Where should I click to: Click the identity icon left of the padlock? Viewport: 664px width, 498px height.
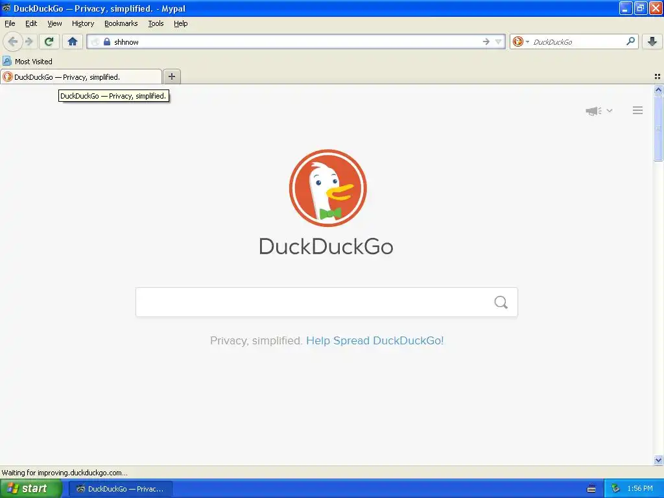(x=95, y=41)
